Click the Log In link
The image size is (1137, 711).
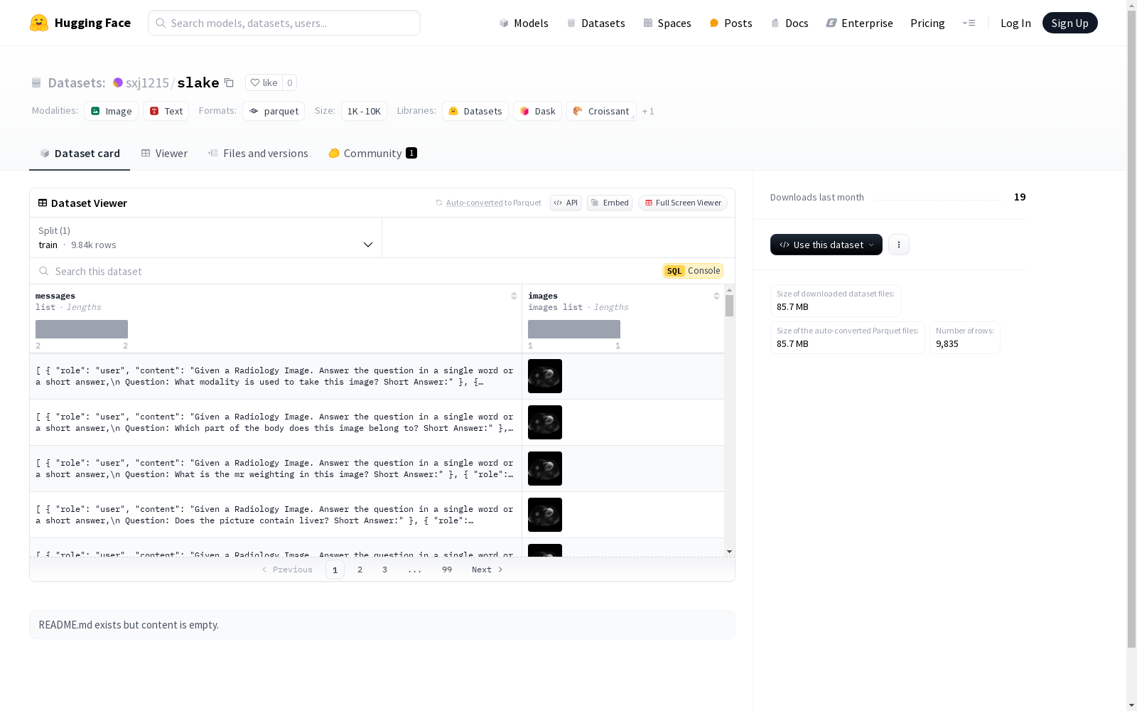tap(1015, 23)
